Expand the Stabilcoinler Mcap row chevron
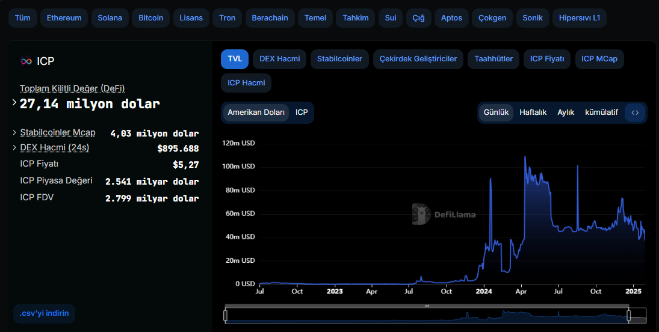This screenshot has height=332, width=659. click(x=14, y=132)
